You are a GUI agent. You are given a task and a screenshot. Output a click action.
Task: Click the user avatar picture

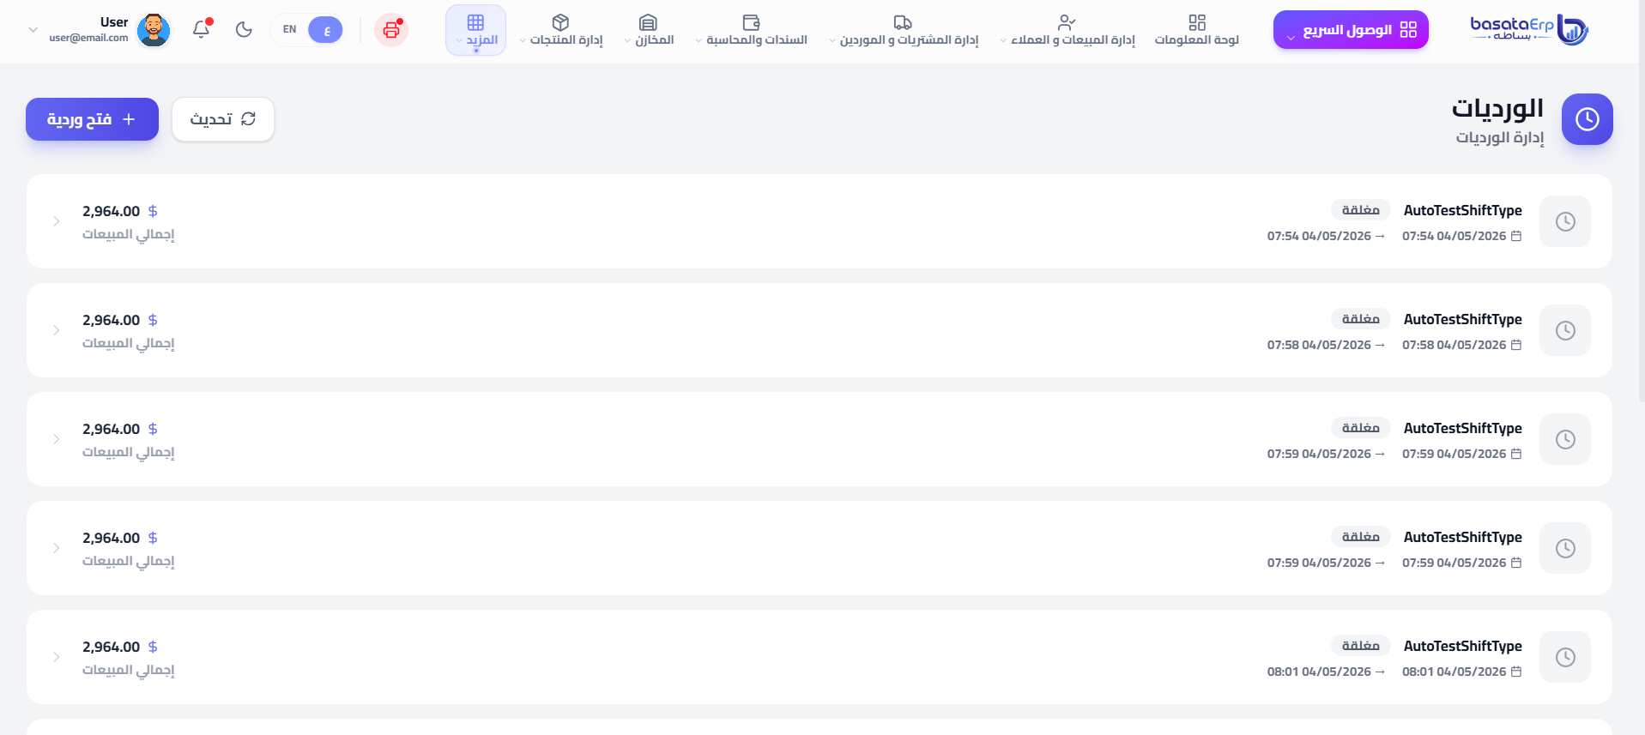pos(154,30)
